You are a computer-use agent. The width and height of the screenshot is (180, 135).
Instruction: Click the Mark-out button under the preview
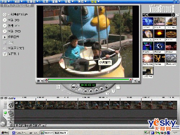42,81
